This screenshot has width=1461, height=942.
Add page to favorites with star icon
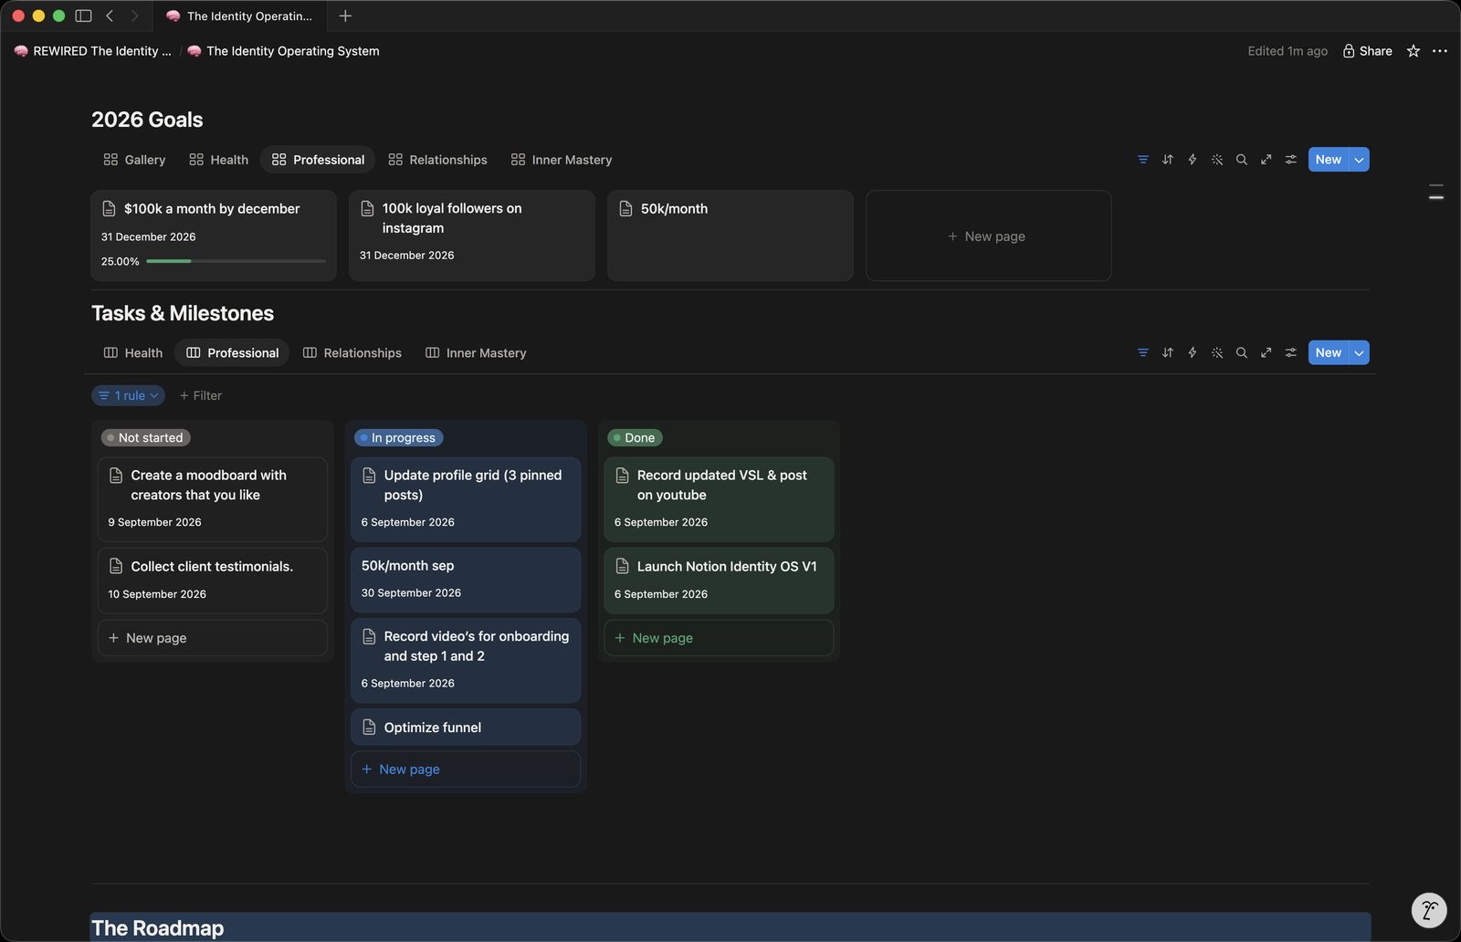[1413, 51]
